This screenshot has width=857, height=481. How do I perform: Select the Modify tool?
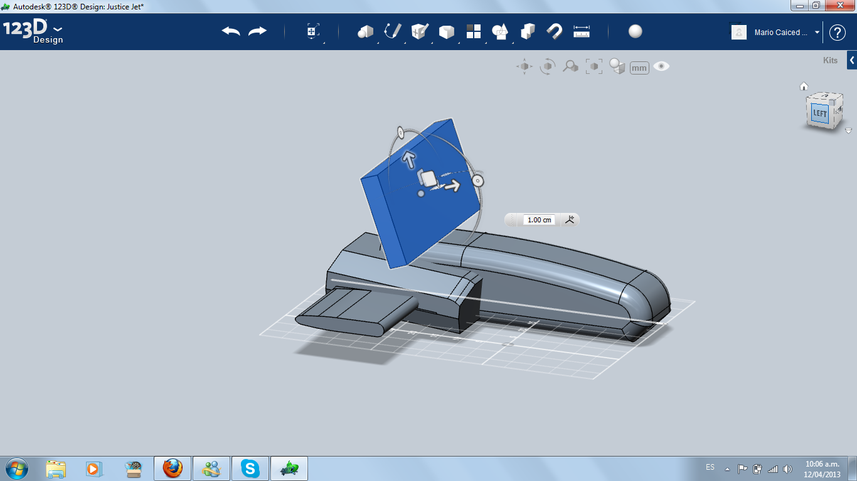(x=446, y=31)
